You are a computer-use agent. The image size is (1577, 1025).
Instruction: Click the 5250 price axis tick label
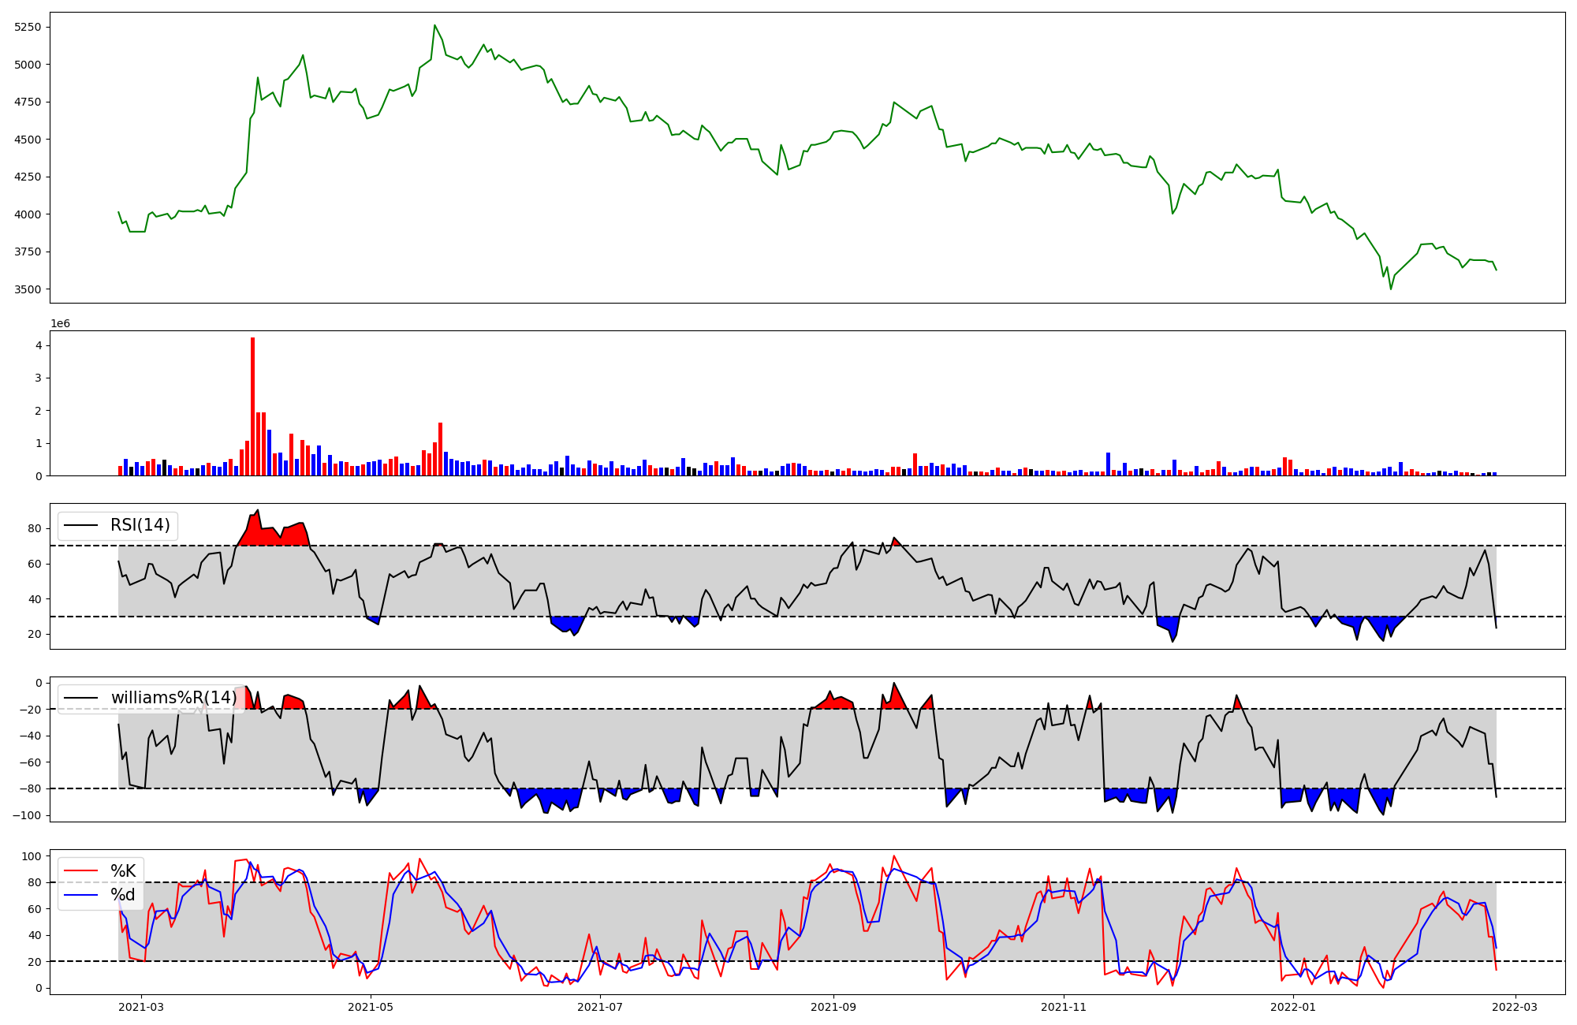[x=28, y=27]
